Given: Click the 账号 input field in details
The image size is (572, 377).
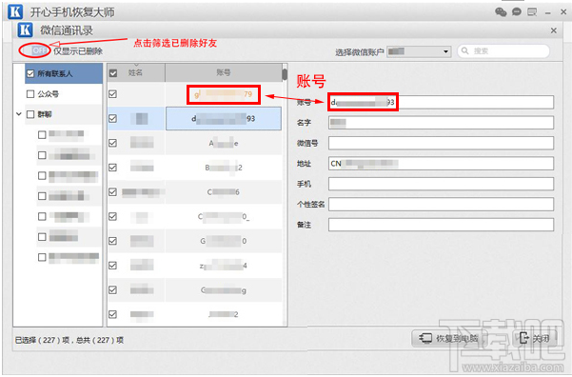Looking at the screenshot, I should click(x=441, y=102).
